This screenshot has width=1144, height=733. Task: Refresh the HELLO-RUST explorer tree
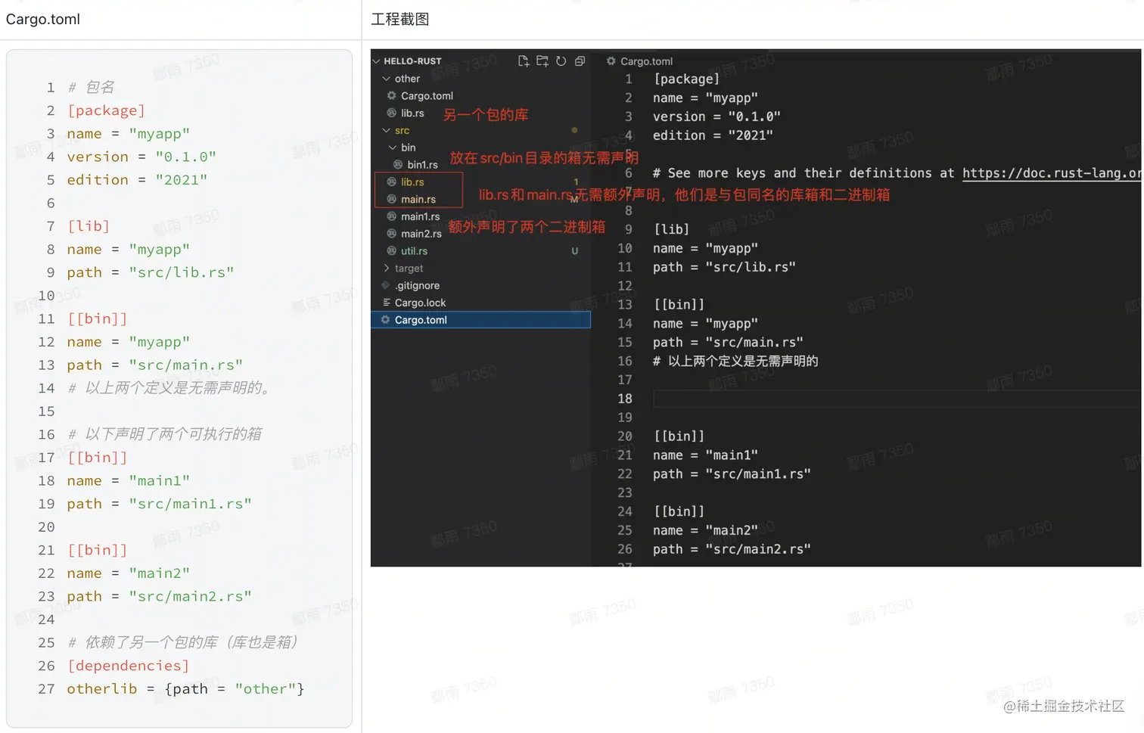(x=561, y=61)
